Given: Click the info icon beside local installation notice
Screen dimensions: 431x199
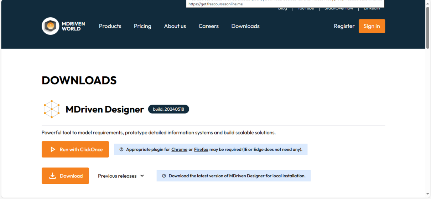Looking at the screenshot, I should [x=164, y=176].
